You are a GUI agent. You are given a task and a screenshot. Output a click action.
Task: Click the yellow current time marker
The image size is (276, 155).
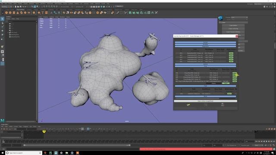44,131
